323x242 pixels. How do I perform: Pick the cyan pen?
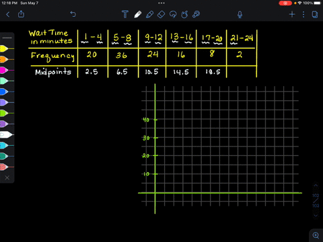click(x=7, y=145)
